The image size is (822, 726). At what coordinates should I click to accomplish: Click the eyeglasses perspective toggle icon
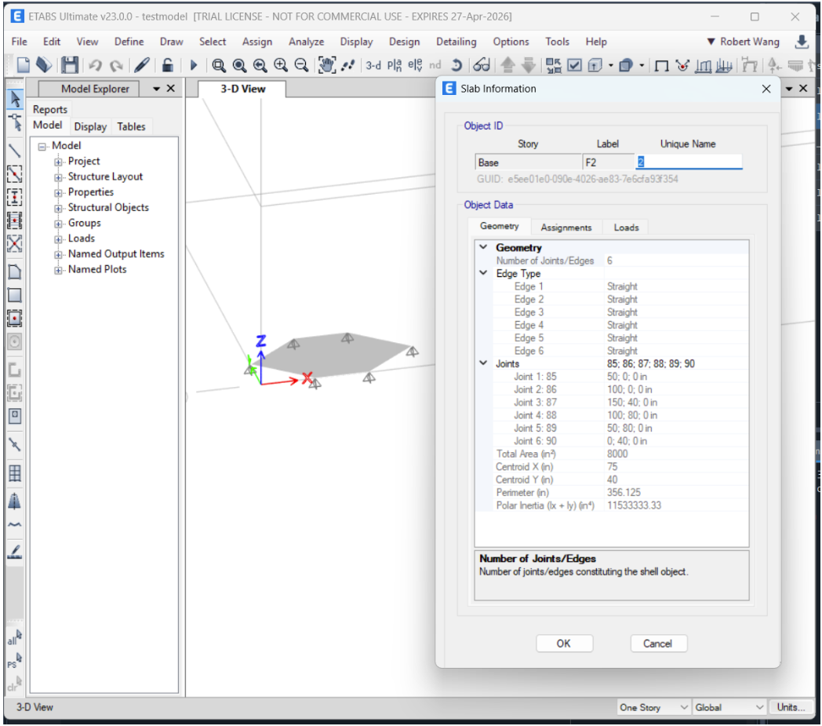coord(482,66)
